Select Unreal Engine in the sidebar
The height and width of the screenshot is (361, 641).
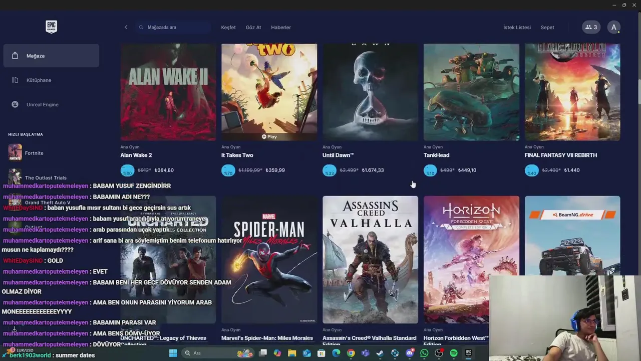[51, 104]
